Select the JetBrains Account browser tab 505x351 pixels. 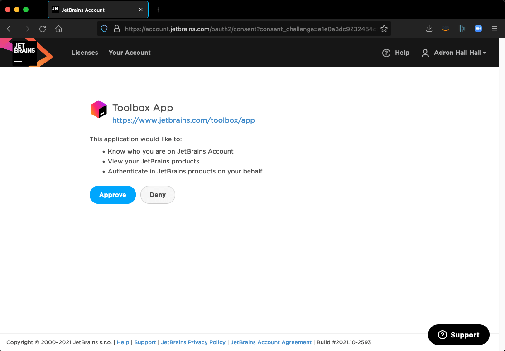coord(98,10)
